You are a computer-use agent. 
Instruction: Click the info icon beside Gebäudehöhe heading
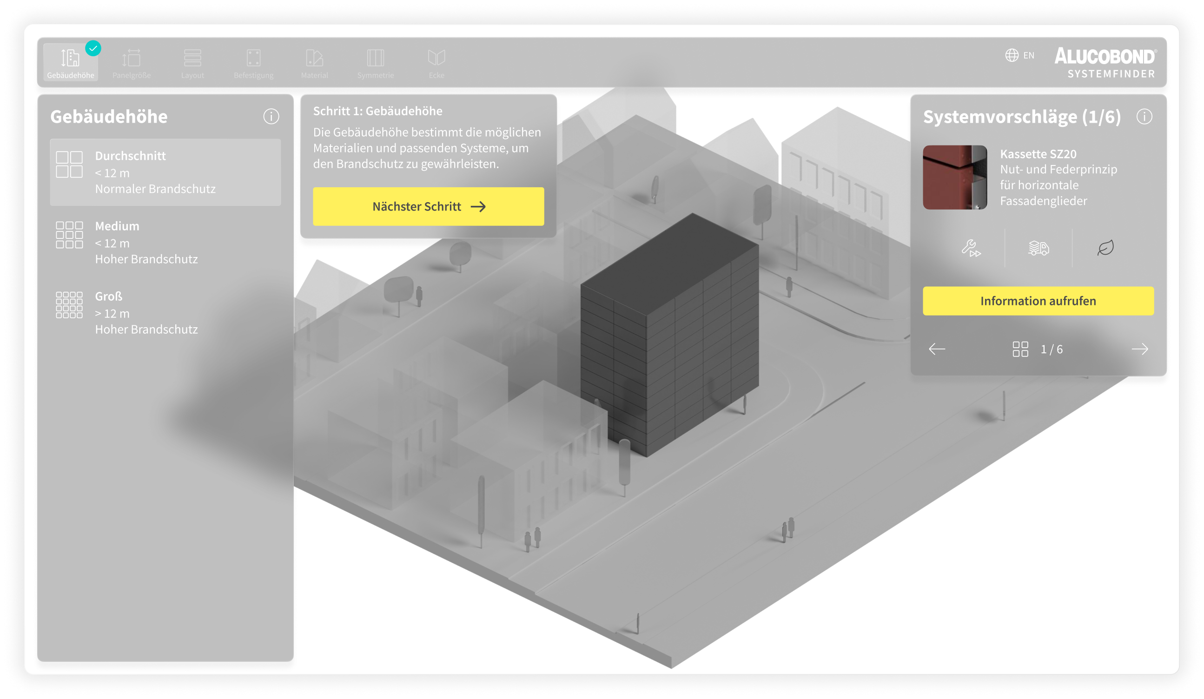click(271, 117)
